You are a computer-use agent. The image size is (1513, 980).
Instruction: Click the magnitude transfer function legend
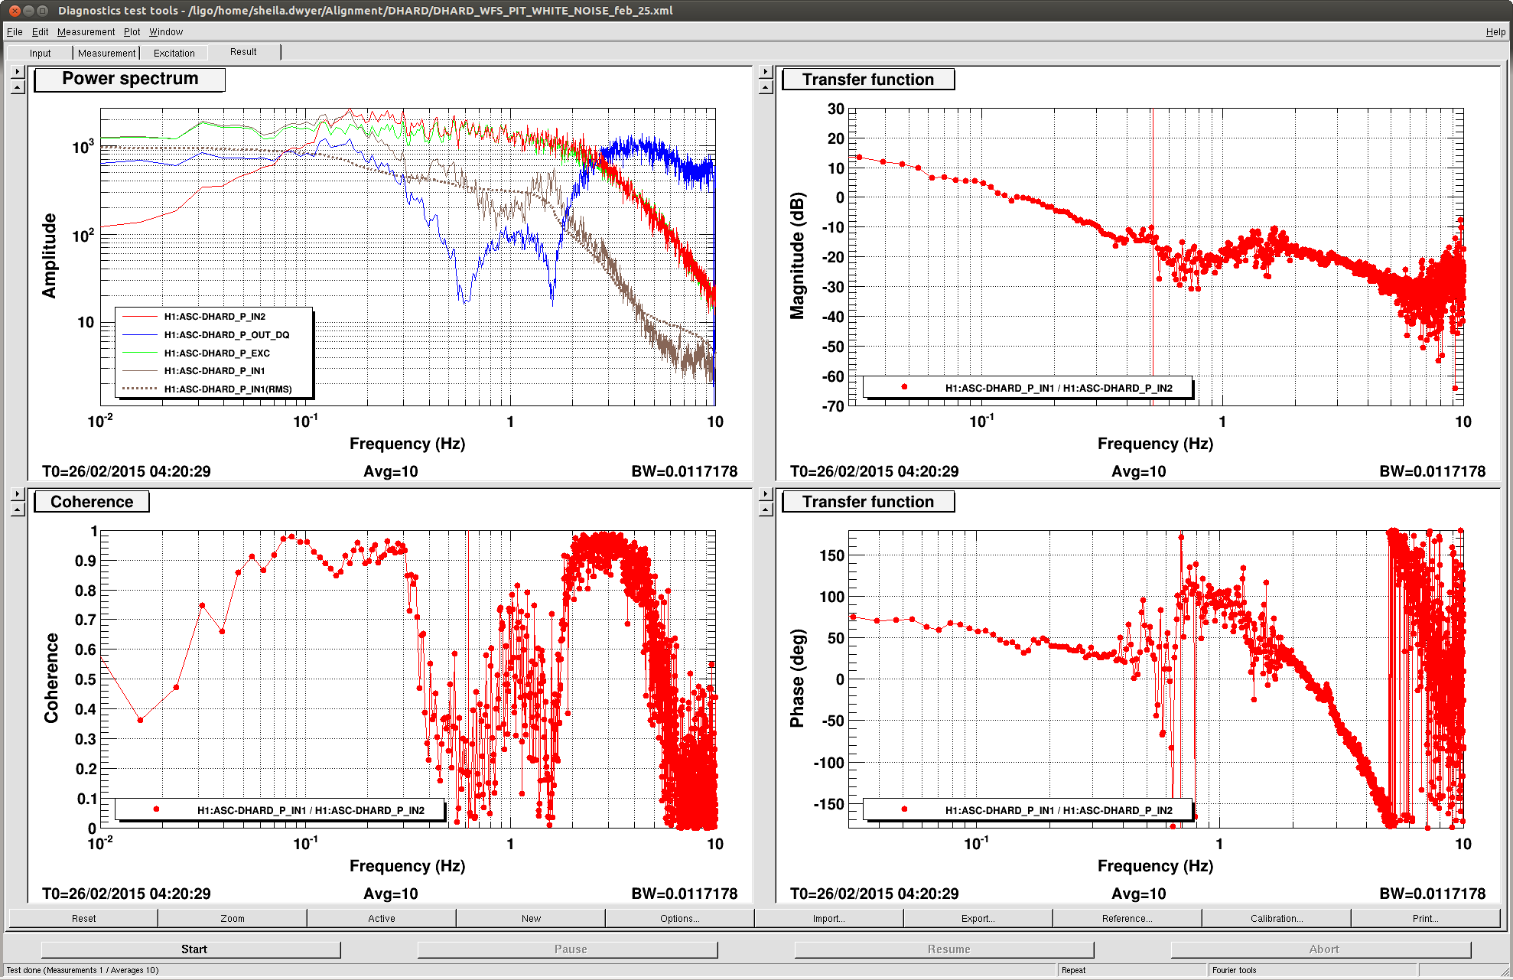[x=1028, y=388]
